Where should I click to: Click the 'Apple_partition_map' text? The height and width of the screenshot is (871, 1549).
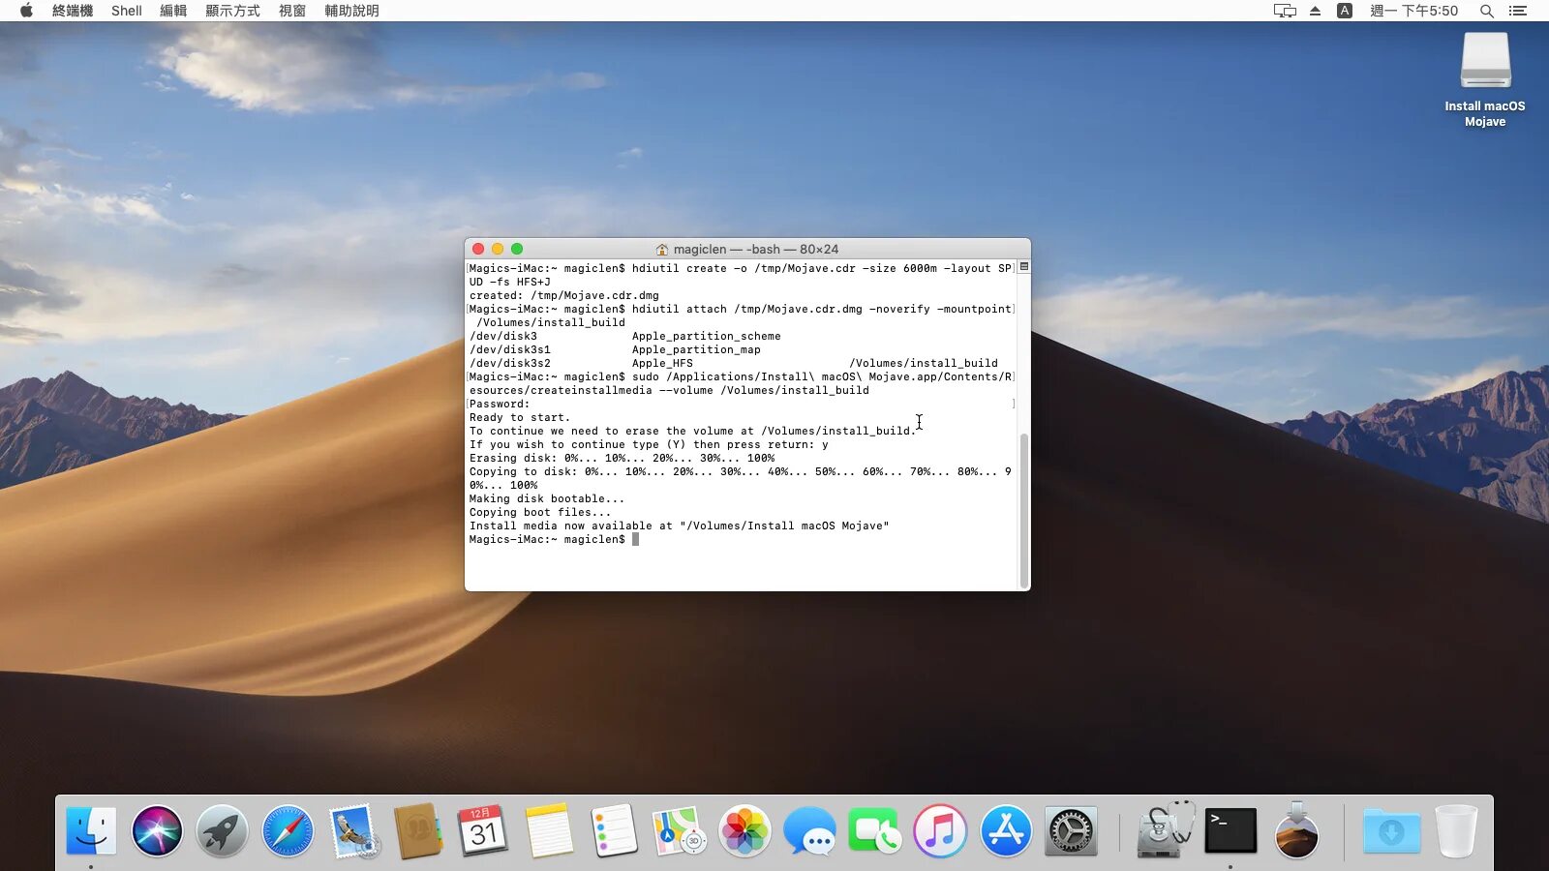(696, 350)
